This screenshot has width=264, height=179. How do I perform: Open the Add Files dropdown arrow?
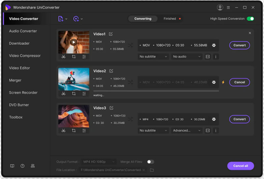pyautogui.click(x=66, y=19)
